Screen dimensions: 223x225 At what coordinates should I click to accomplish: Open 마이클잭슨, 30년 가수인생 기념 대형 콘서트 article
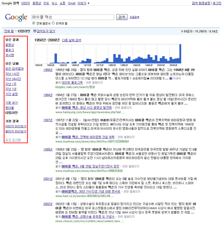point(91,192)
